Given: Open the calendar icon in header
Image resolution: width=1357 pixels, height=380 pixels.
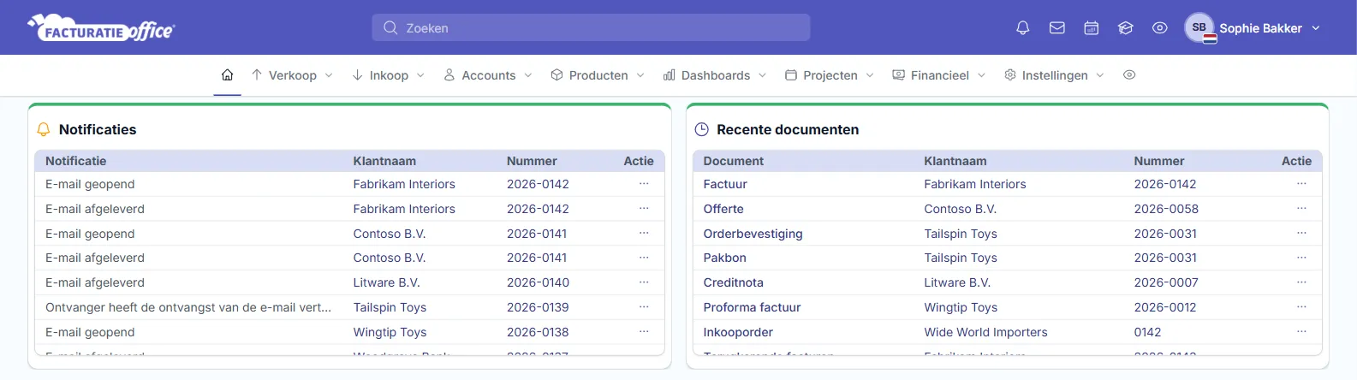Looking at the screenshot, I should (1091, 27).
